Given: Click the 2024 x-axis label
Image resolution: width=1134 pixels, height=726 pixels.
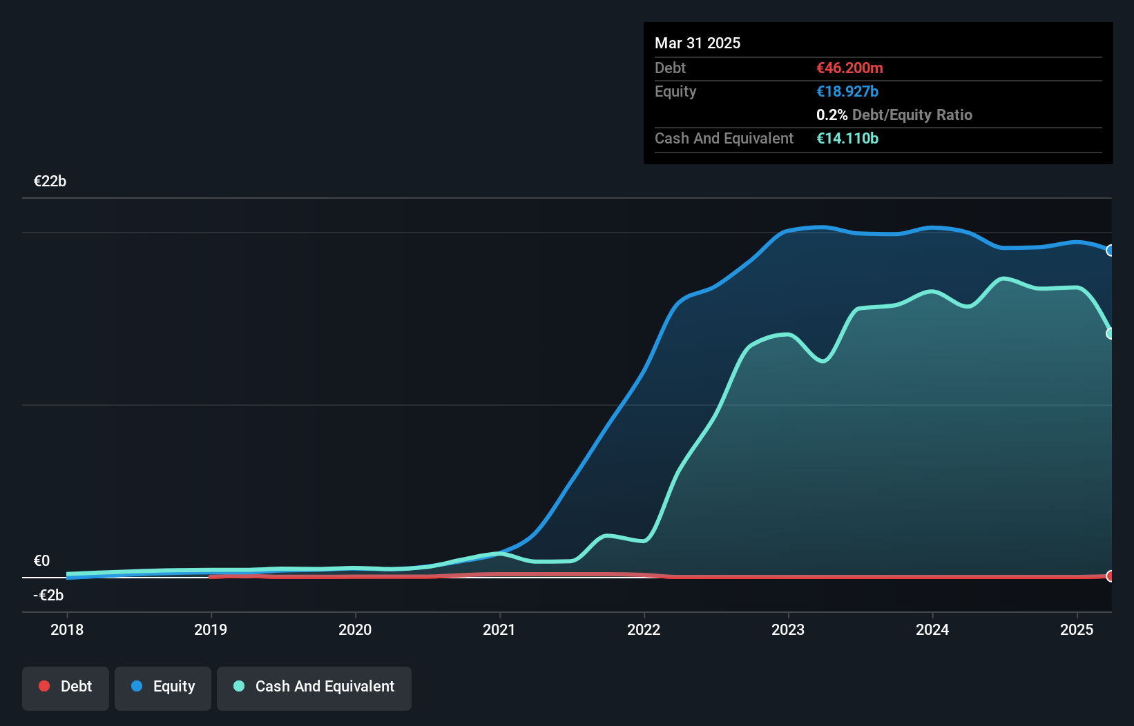Looking at the screenshot, I should pos(932,629).
